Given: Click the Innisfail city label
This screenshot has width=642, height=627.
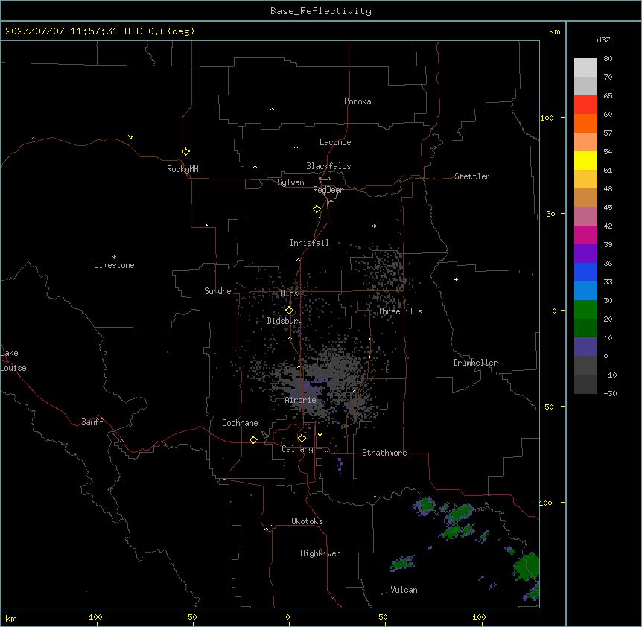Looking at the screenshot, I should coord(309,243).
